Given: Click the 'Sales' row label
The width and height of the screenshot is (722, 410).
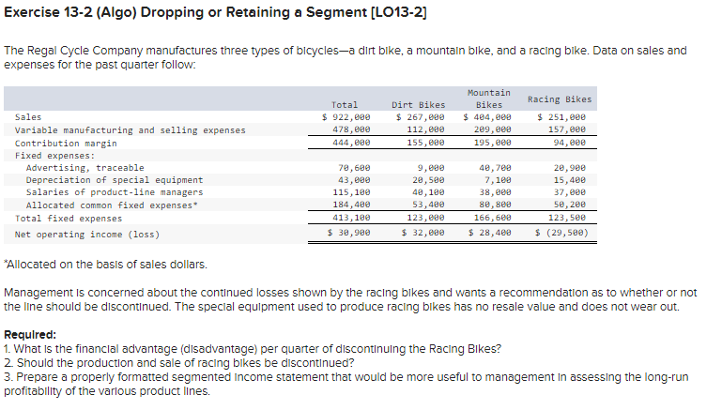Looking at the screenshot, I should (28, 117).
